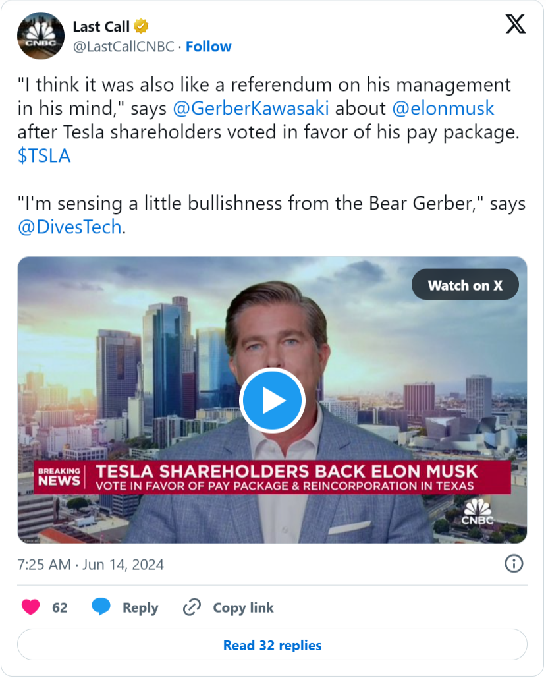Image resolution: width=546 pixels, height=678 pixels.
Task: Click the Follow link
Action: [208, 47]
